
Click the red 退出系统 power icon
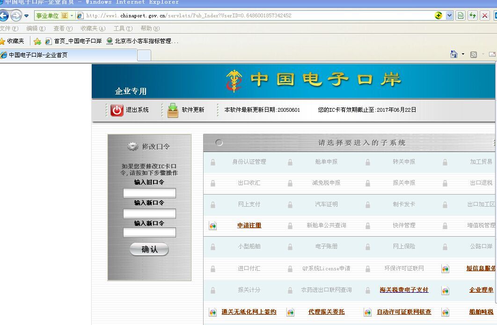(x=117, y=110)
